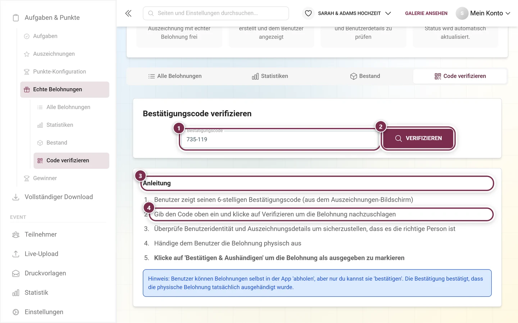The width and height of the screenshot is (518, 323).
Task: Switch to the Bestand tab
Action: coord(365,76)
